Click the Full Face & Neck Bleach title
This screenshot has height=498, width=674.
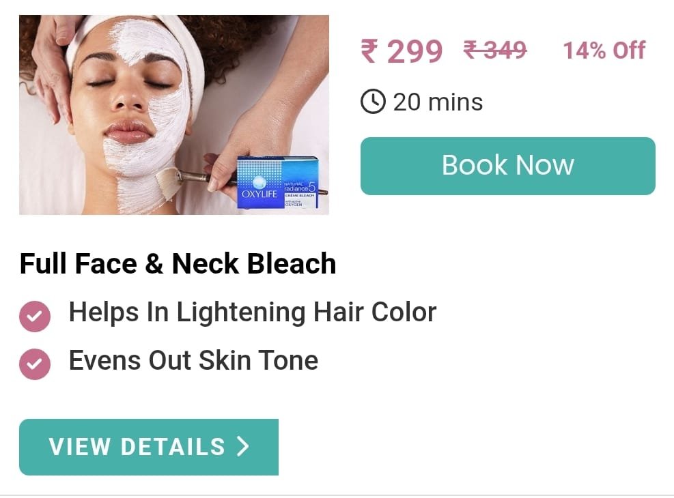[178, 263]
